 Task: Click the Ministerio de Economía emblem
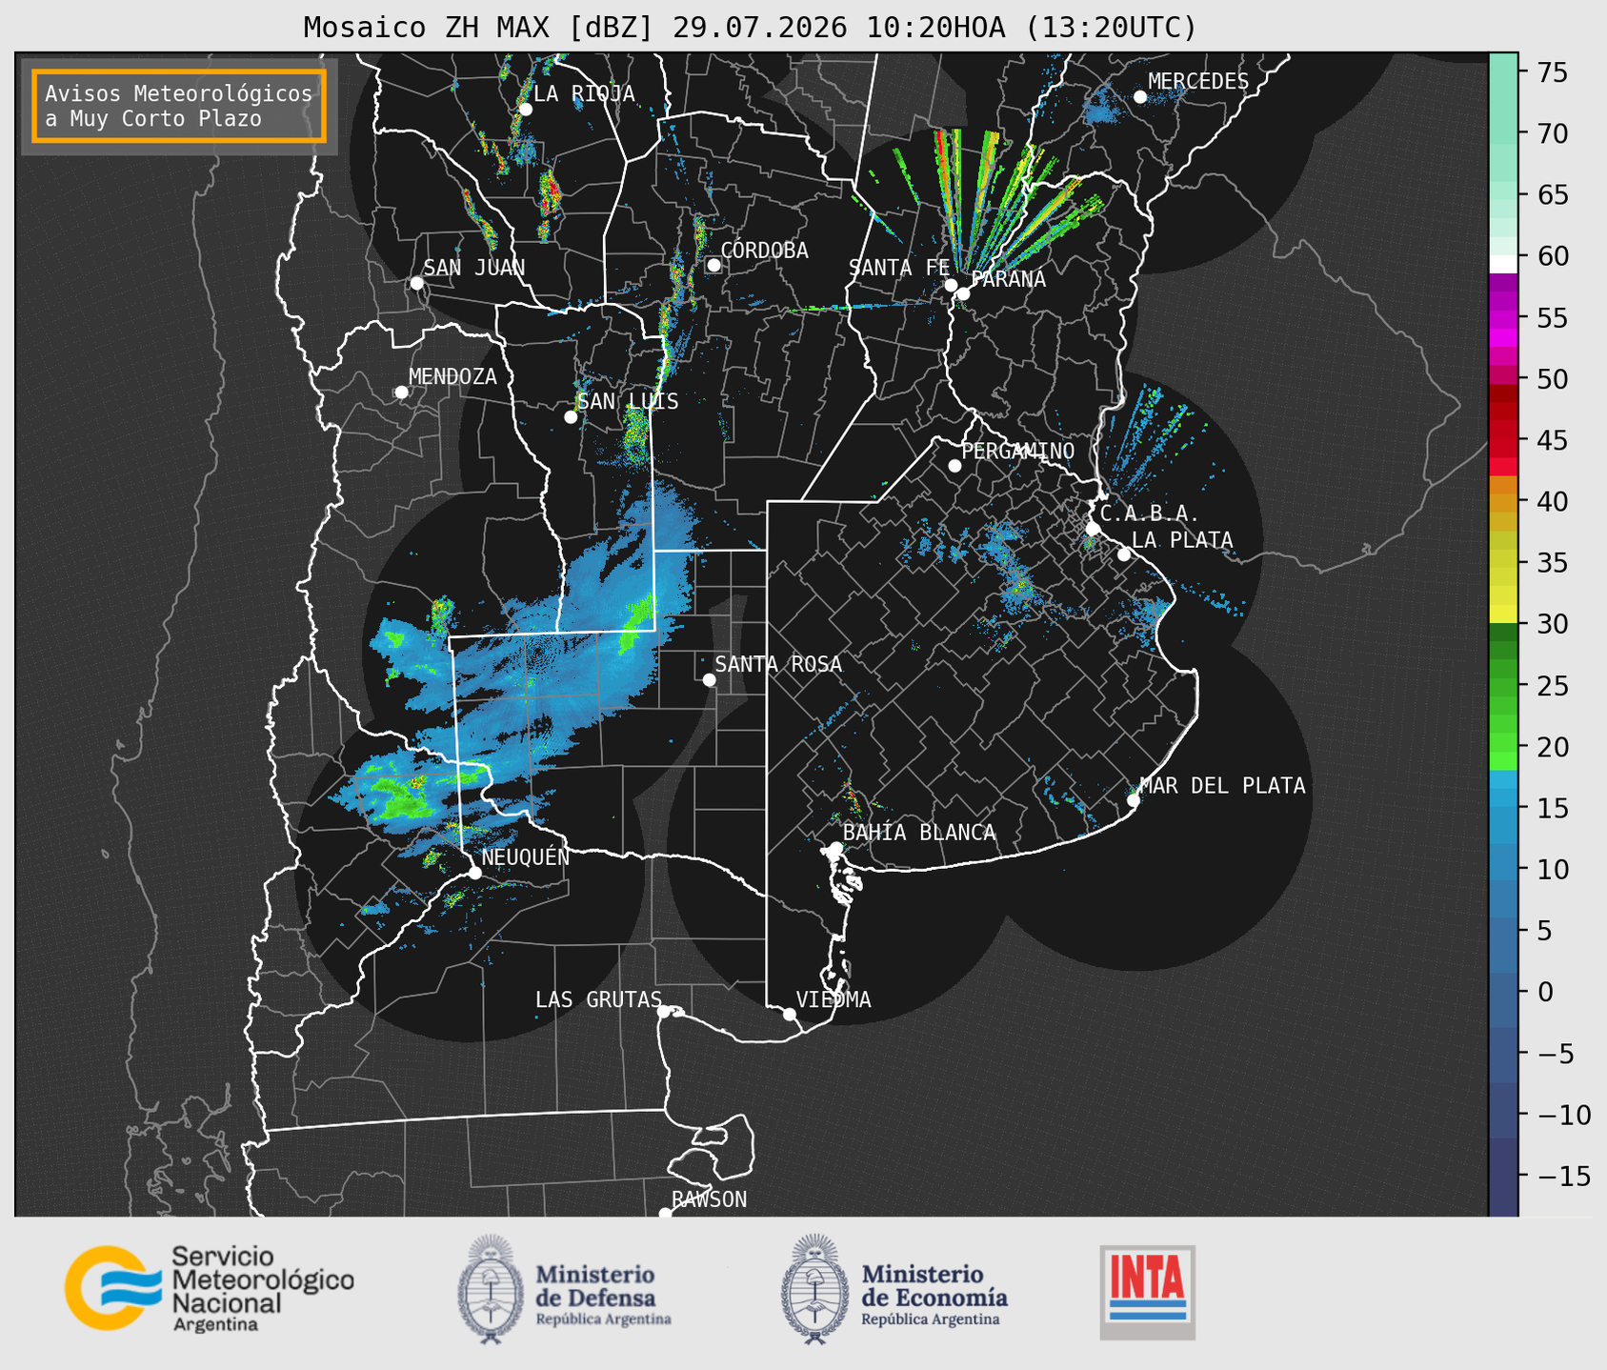814,1288
